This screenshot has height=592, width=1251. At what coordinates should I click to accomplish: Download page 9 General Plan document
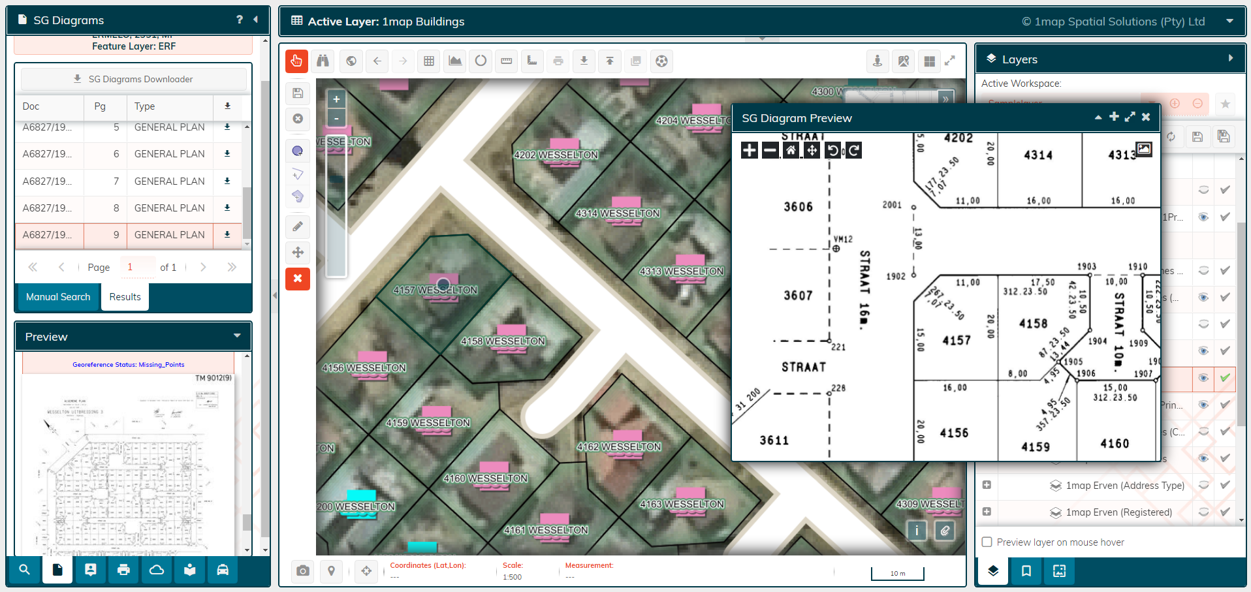(x=227, y=235)
